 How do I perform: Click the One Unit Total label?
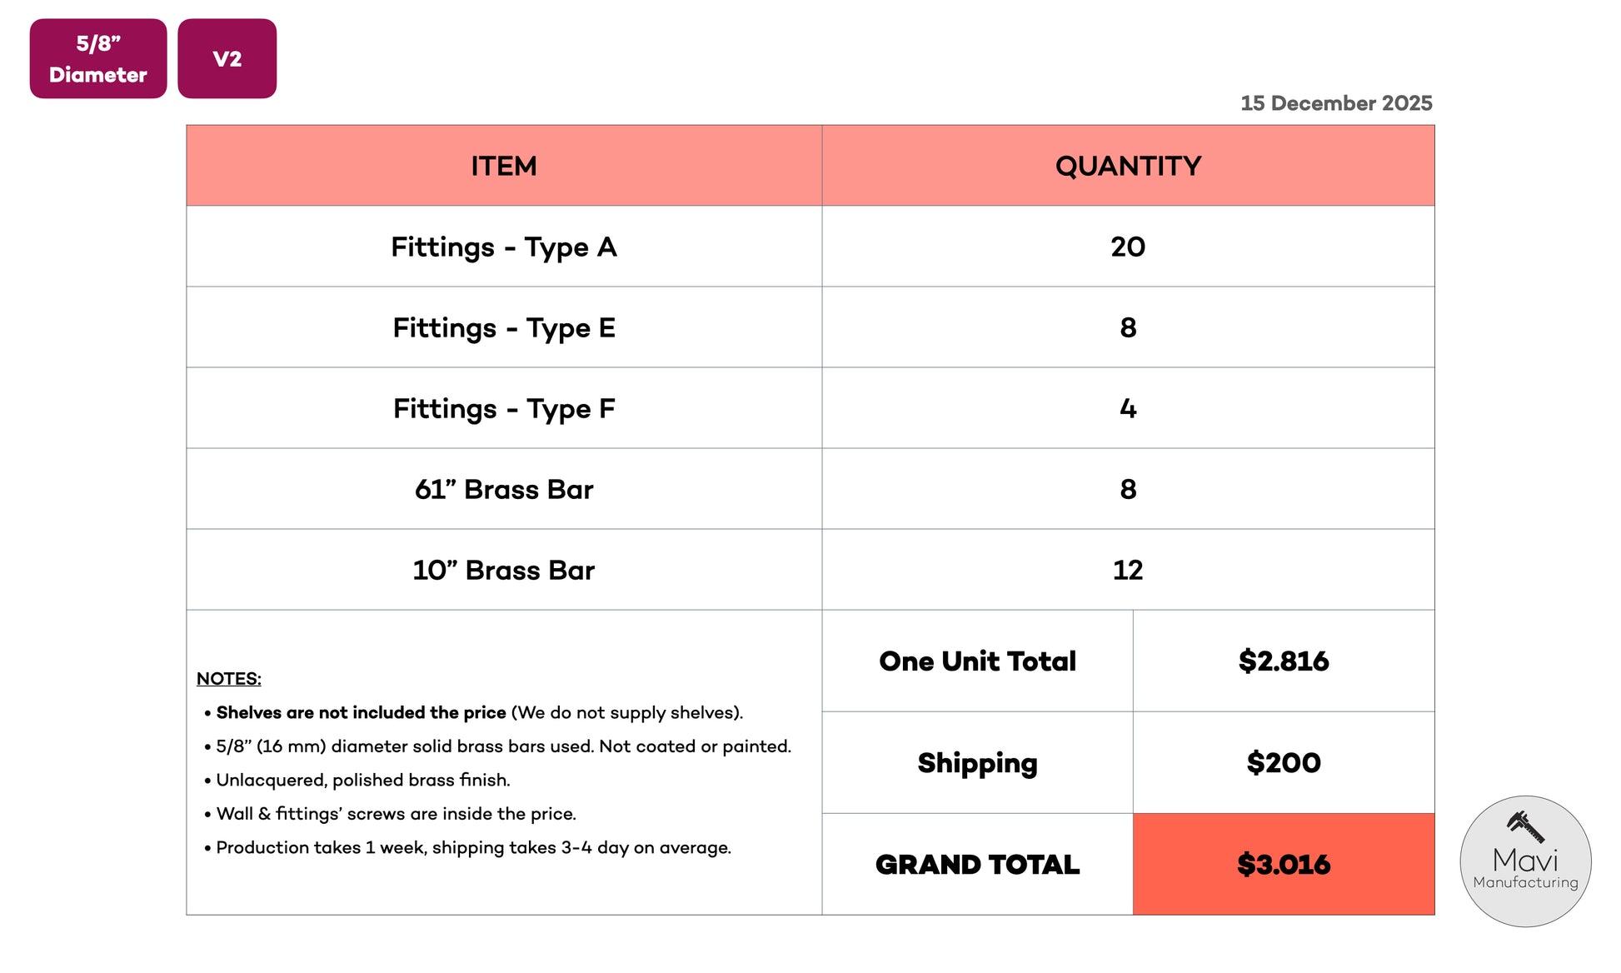(x=977, y=661)
